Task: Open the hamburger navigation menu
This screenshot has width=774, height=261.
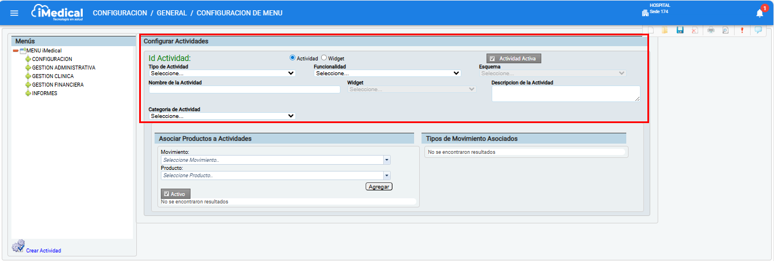Action: tap(14, 13)
